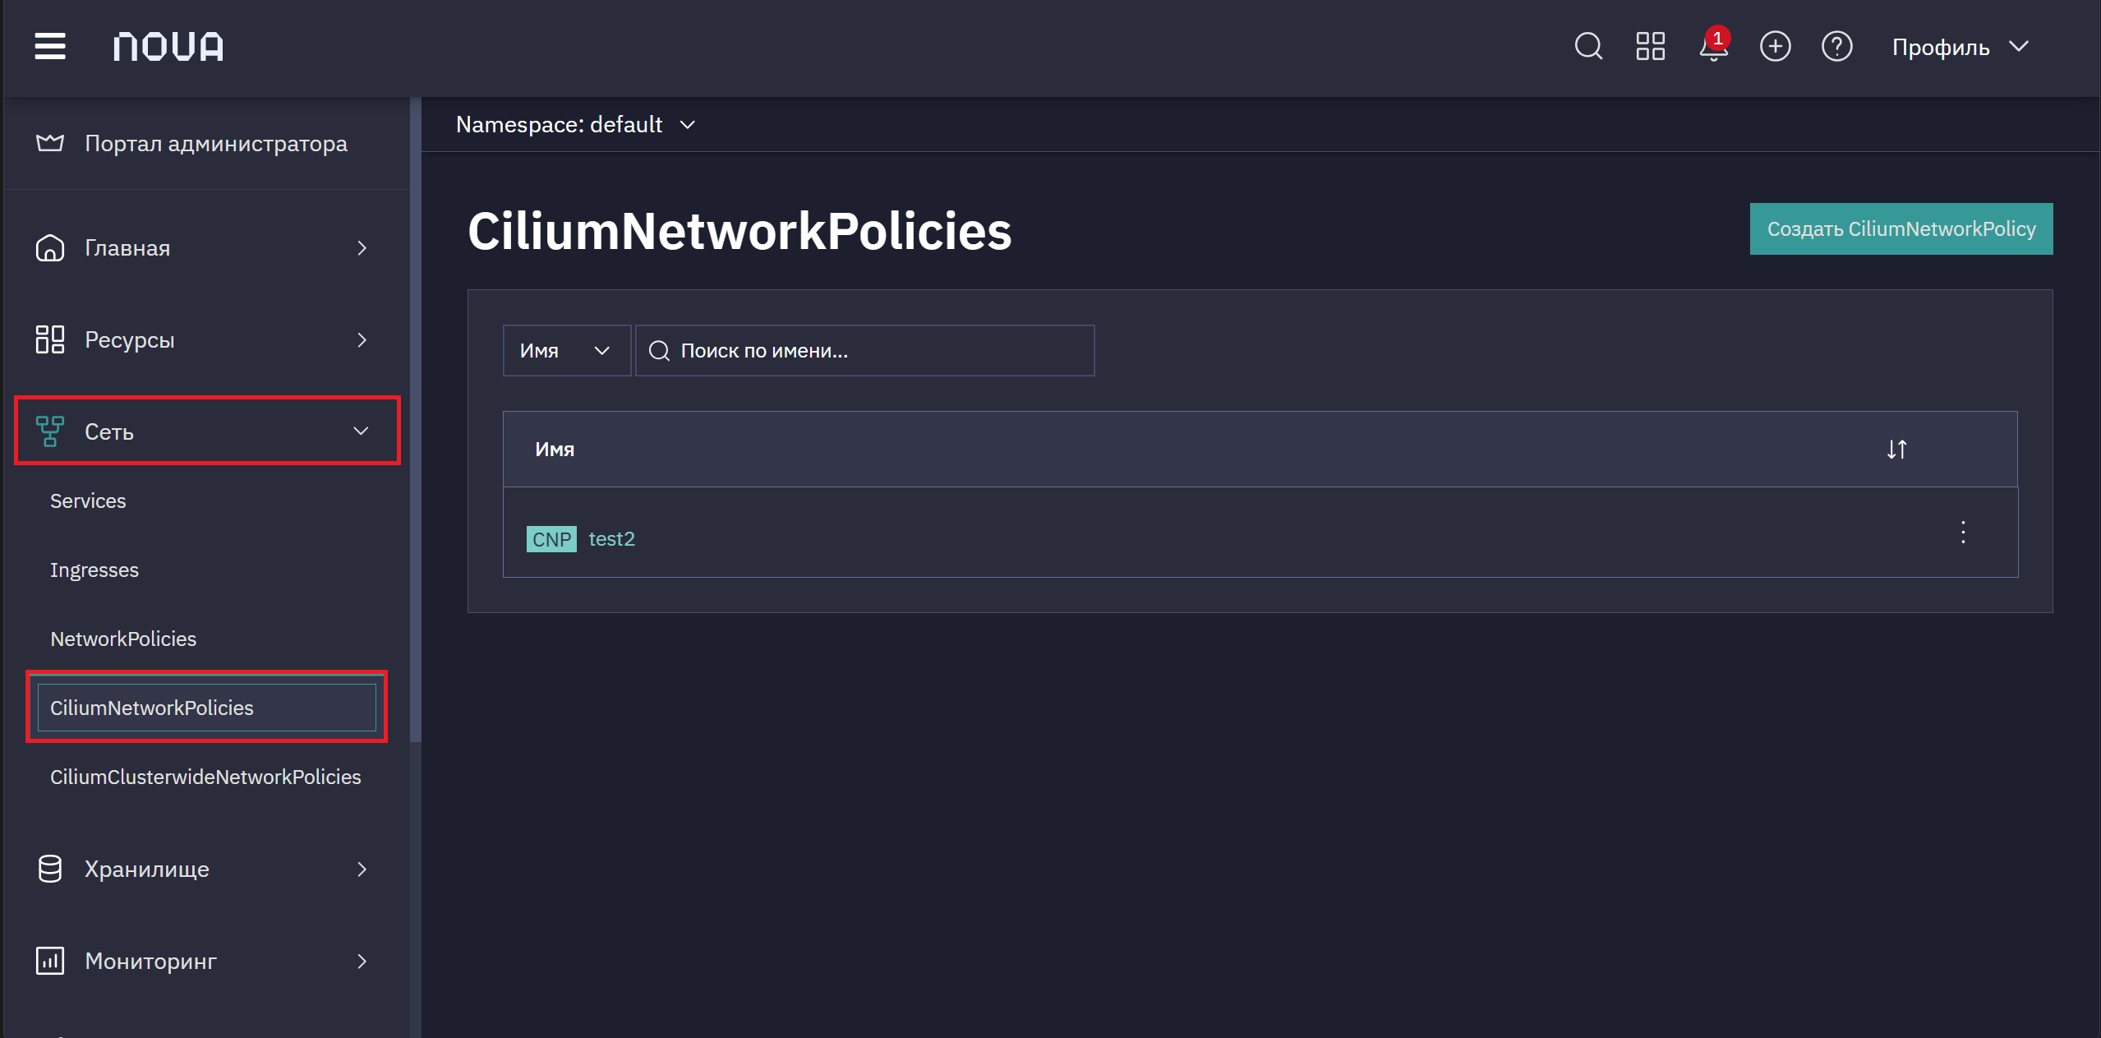Select CiliumNetworkPolicies sidebar item

point(207,708)
